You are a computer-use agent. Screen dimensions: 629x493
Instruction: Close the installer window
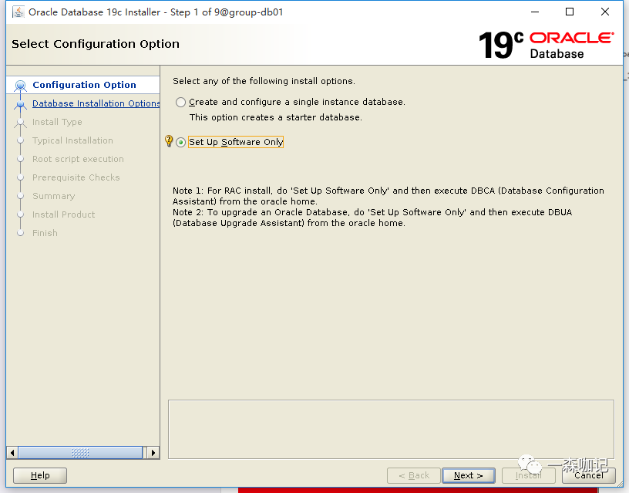tap(605, 12)
